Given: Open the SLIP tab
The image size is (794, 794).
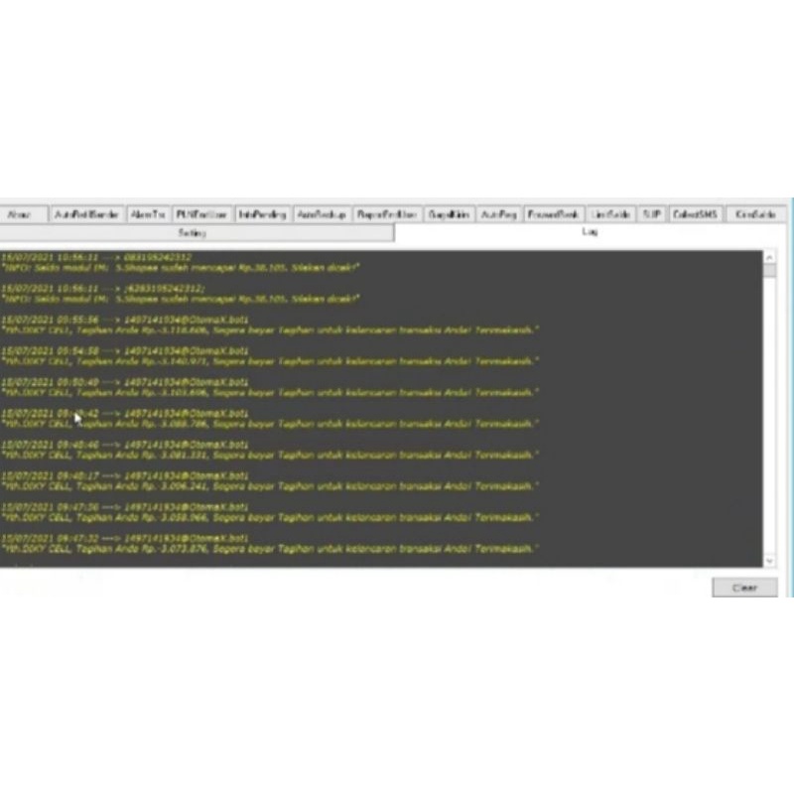Looking at the screenshot, I should pos(651,211).
